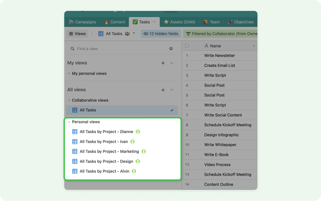Toggle the checkbox in the table header row

point(187,46)
